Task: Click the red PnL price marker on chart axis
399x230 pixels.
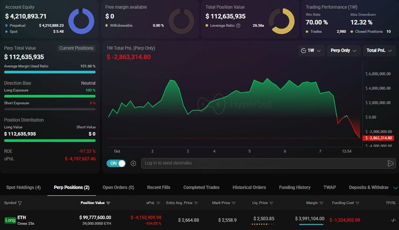Action: (x=378, y=138)
